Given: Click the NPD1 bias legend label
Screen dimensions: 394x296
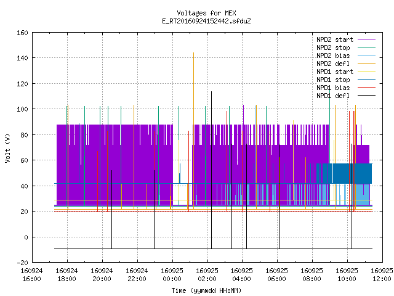Looking at the screenshot, I should coord(333,88).
